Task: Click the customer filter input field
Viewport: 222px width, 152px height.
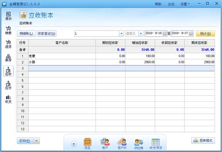Action: pos(97,34)
